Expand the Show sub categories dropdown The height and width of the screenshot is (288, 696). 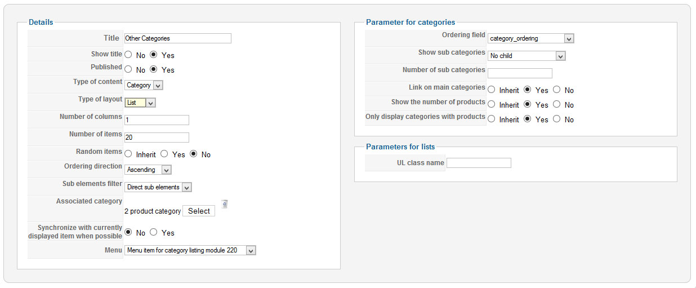[526, 56]
